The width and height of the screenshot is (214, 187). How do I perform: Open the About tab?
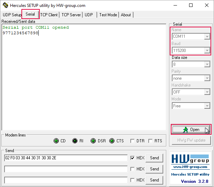click(x=126, y=15)
